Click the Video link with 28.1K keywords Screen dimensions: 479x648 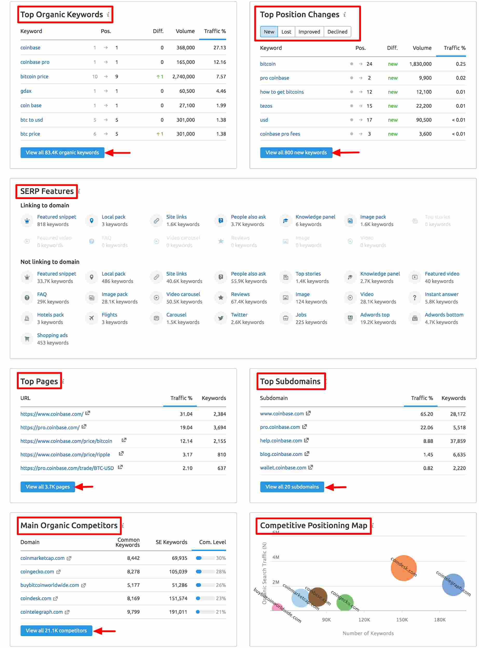367,294
